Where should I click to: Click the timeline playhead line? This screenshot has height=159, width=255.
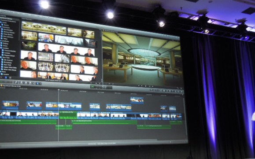pos(59,115)
